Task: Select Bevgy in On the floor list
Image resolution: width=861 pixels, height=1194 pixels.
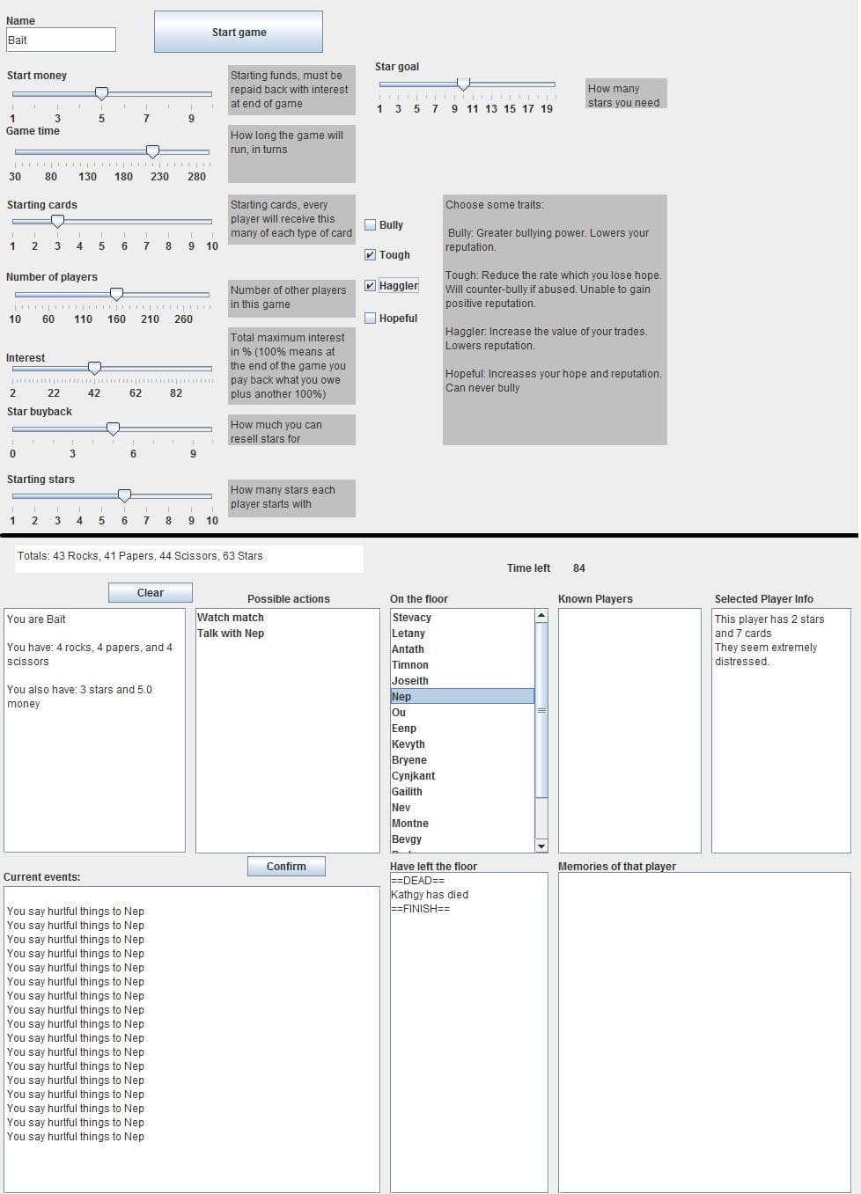Action: click(462, 839)
